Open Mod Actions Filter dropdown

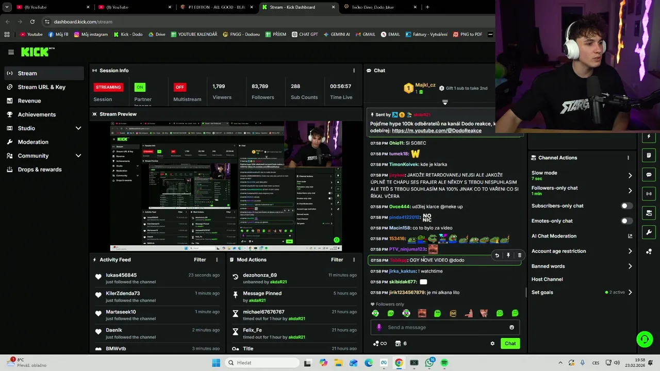(337, 260)
